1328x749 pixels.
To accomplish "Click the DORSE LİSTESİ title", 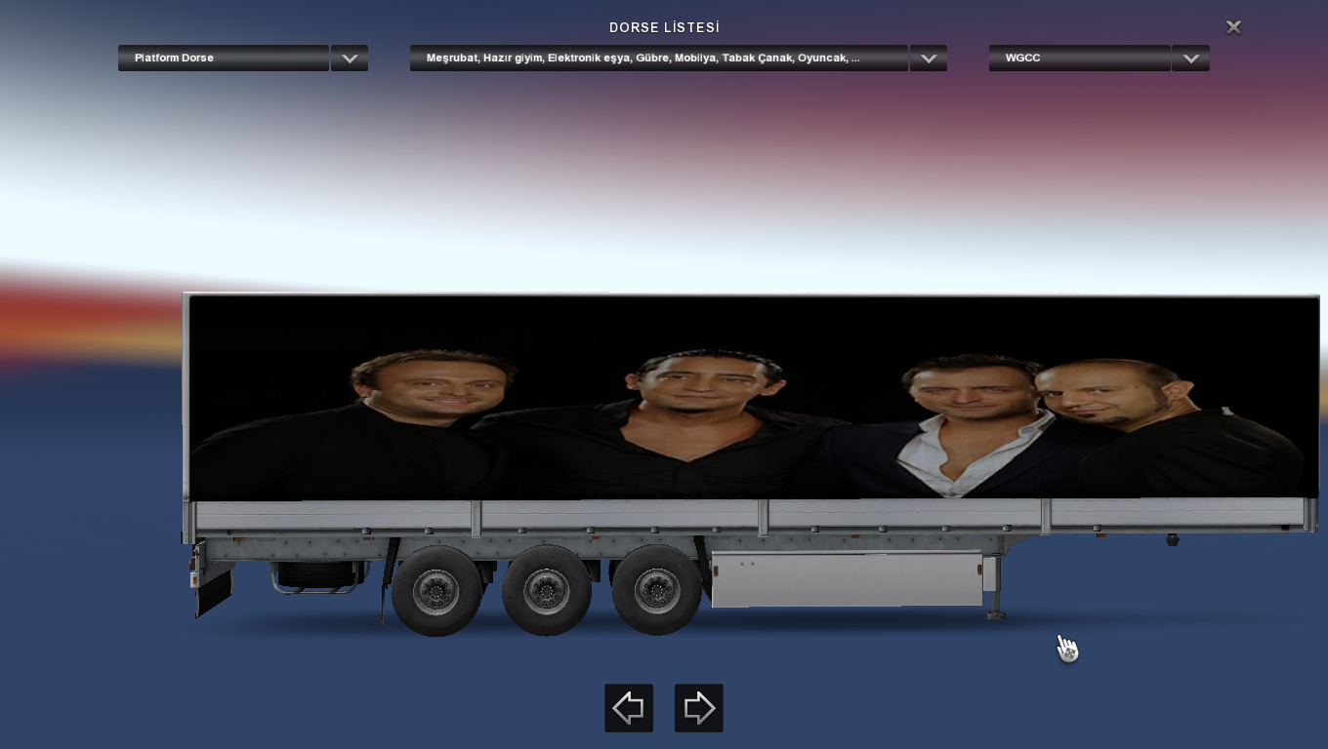I will click(664, 27).
